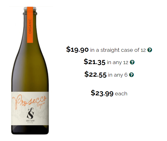
Task: Click the orange ORGANIC neck strip
Action: 30,25
